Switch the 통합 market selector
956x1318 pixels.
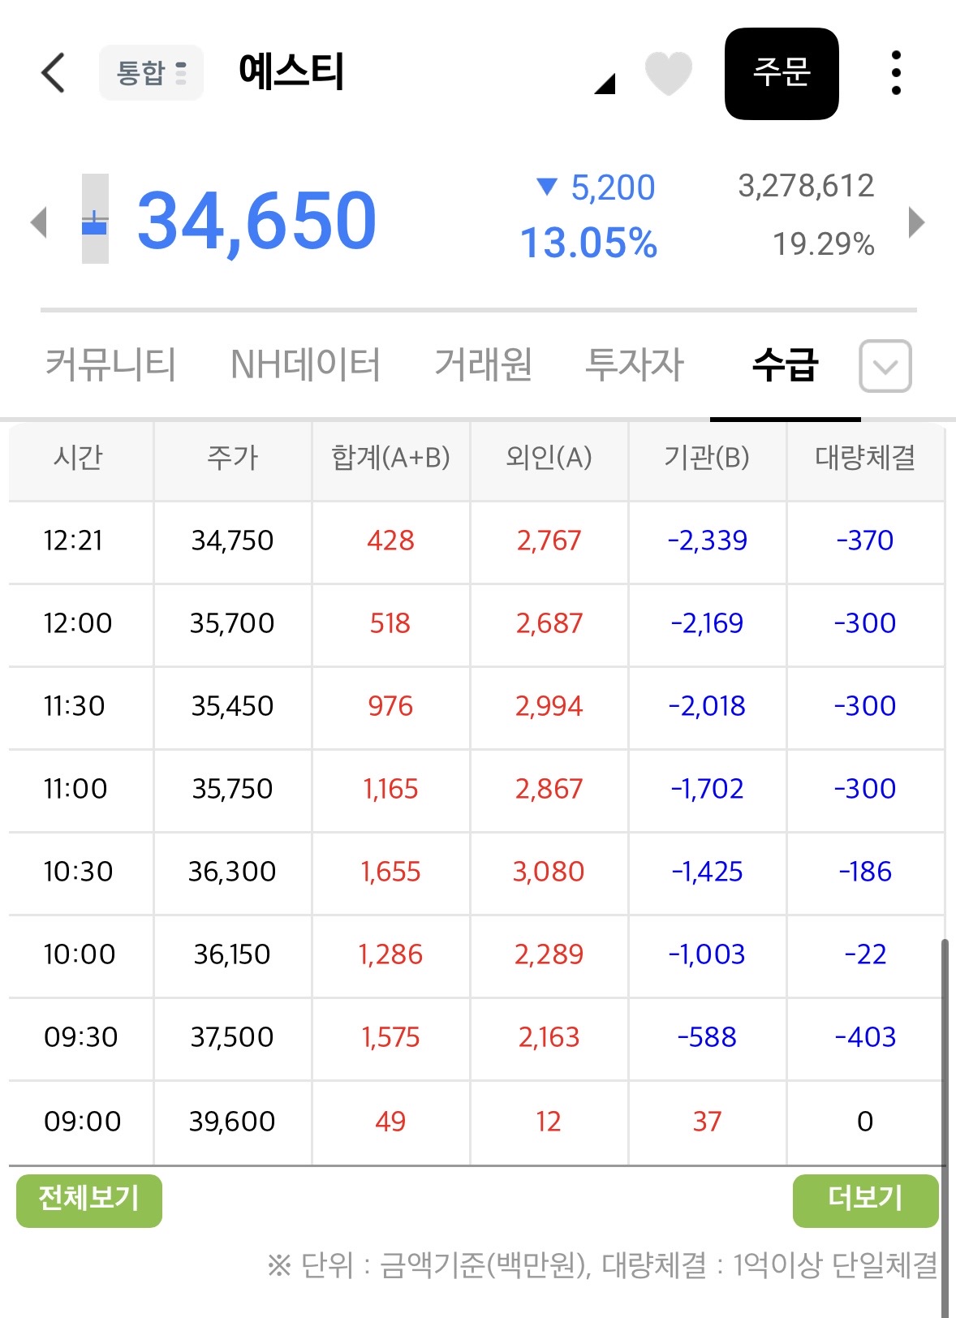tap(151, 73)
